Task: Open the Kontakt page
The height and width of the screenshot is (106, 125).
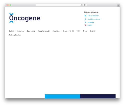Action: coord(92,31)
